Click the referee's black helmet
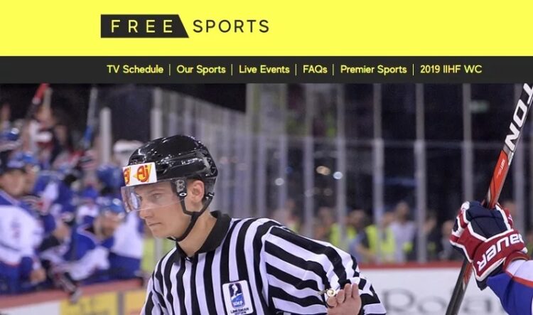This screenshot has height=315, width=533. click(173, 156)
